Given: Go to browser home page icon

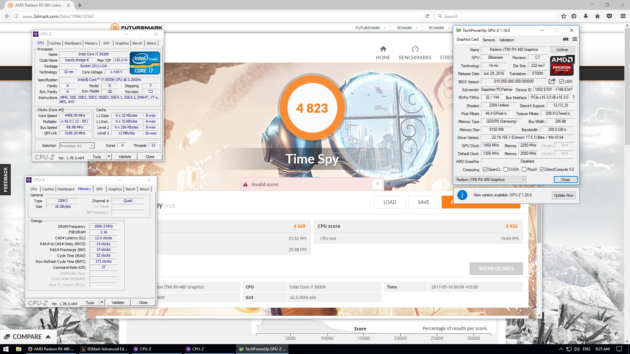Looking at the screenshot, I should 598,16.
